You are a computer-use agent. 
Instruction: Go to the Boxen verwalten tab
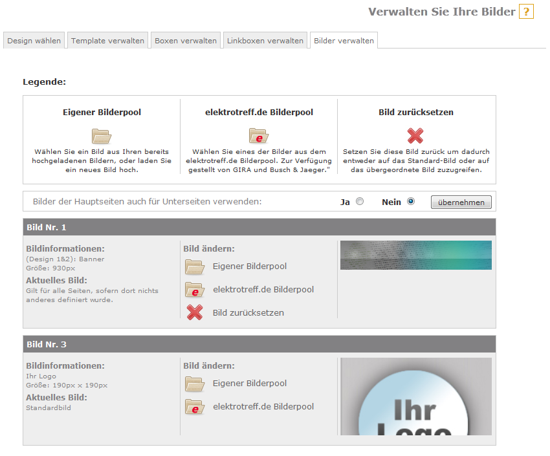(x=186, y=41)
